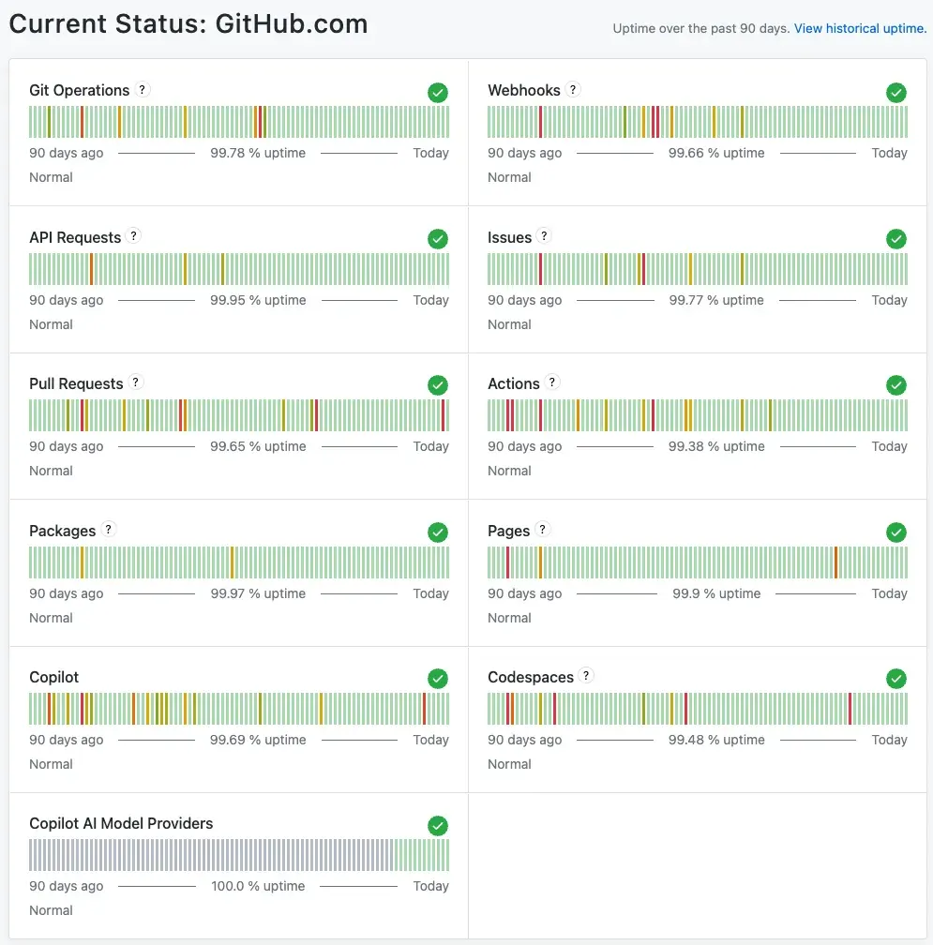Screen dimensions: 933x945
Task: Click the 99.65 % uptime value
Action: pyautogui.click(x=258, y=446)
